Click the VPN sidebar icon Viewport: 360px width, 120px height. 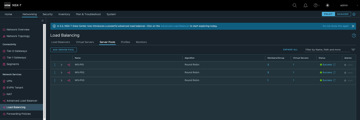[4, 81]
